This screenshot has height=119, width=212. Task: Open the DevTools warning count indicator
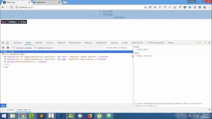pyautogui.click(x=199, y=43)
